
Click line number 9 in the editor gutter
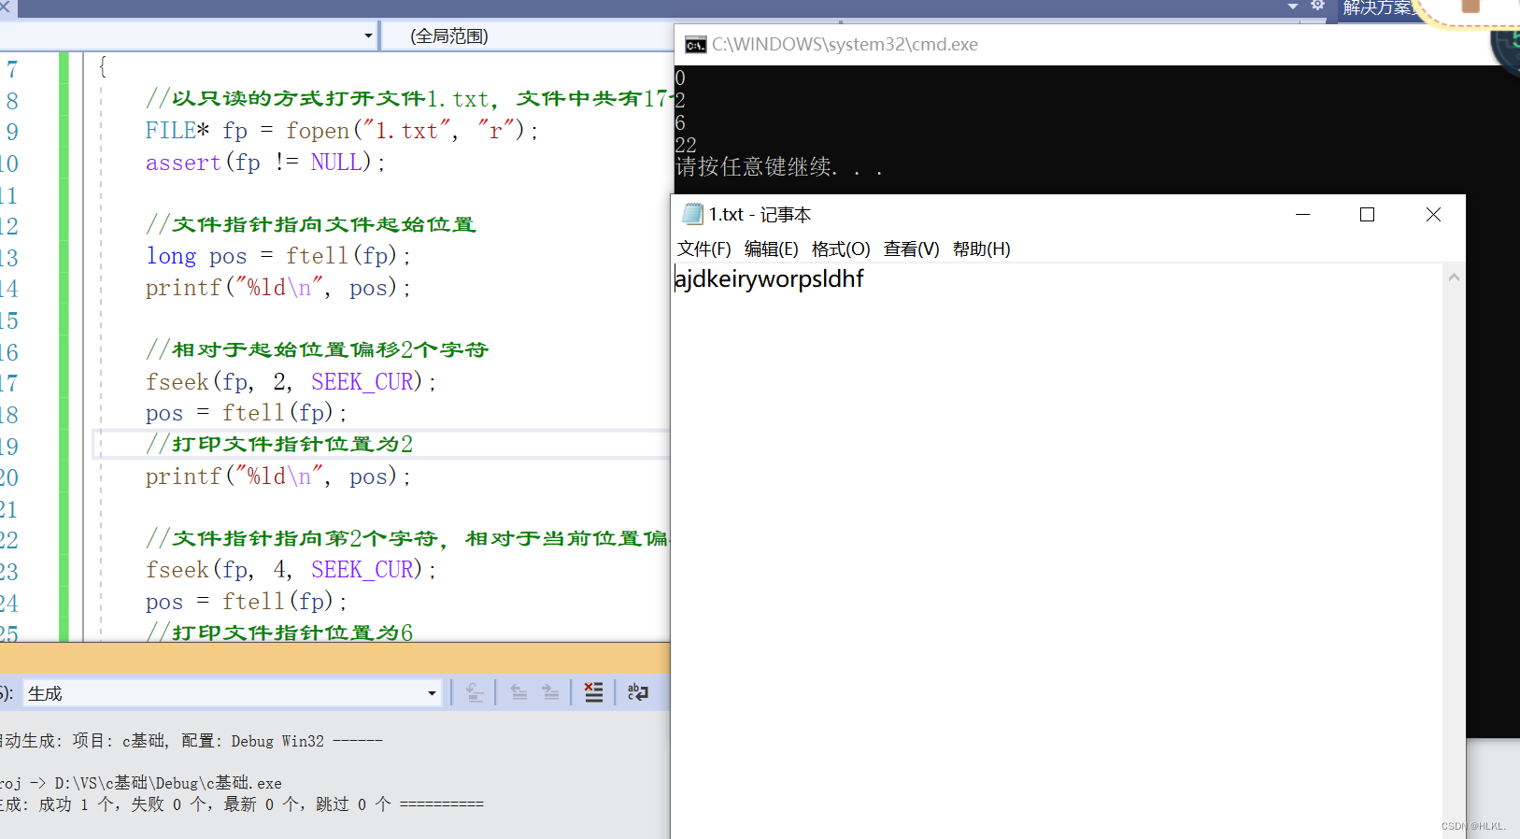(12, 132)
